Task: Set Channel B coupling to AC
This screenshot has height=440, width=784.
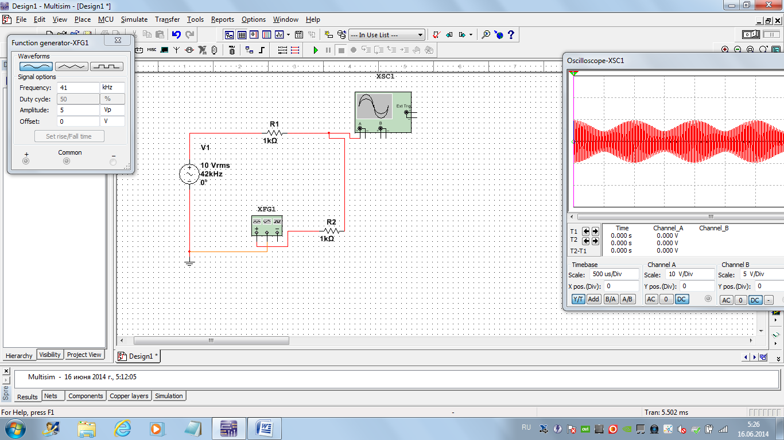Action: 727,300
